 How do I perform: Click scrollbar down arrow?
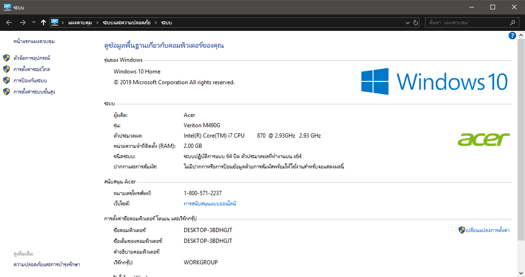pyautogui.click(x=521, y=273)
